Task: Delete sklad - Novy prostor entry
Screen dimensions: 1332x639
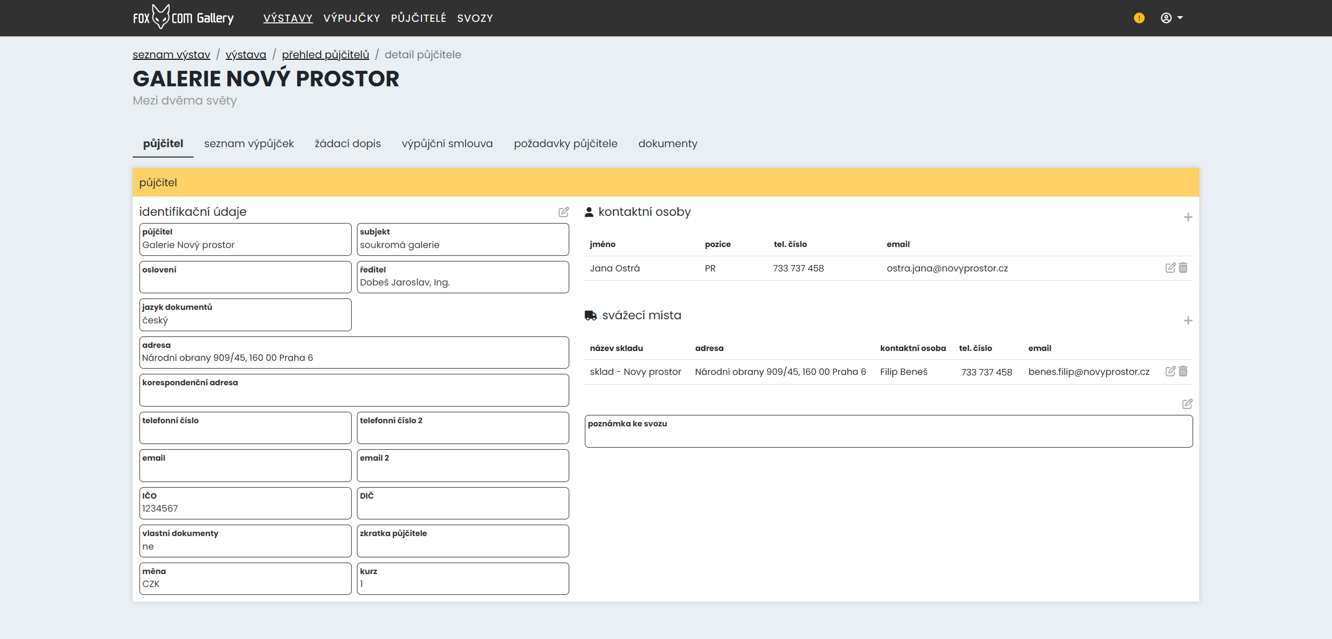Action: pyautogui.click(x=1183, y=371)
